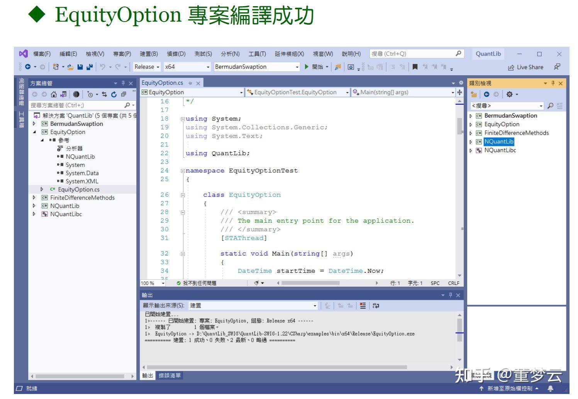Click the Home icon in Solution Explorer toolbar
This screenshot has height=399, width=578.
(x=54, y=94)
